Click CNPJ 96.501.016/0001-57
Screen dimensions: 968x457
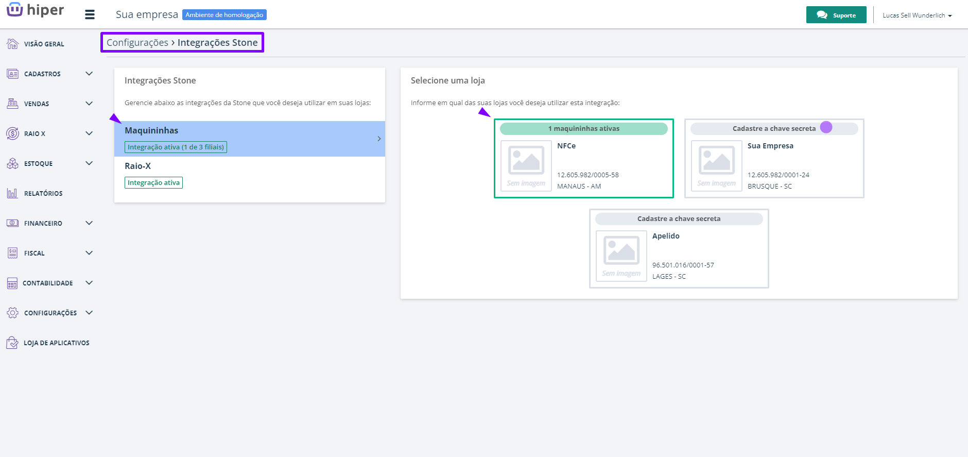683,265
